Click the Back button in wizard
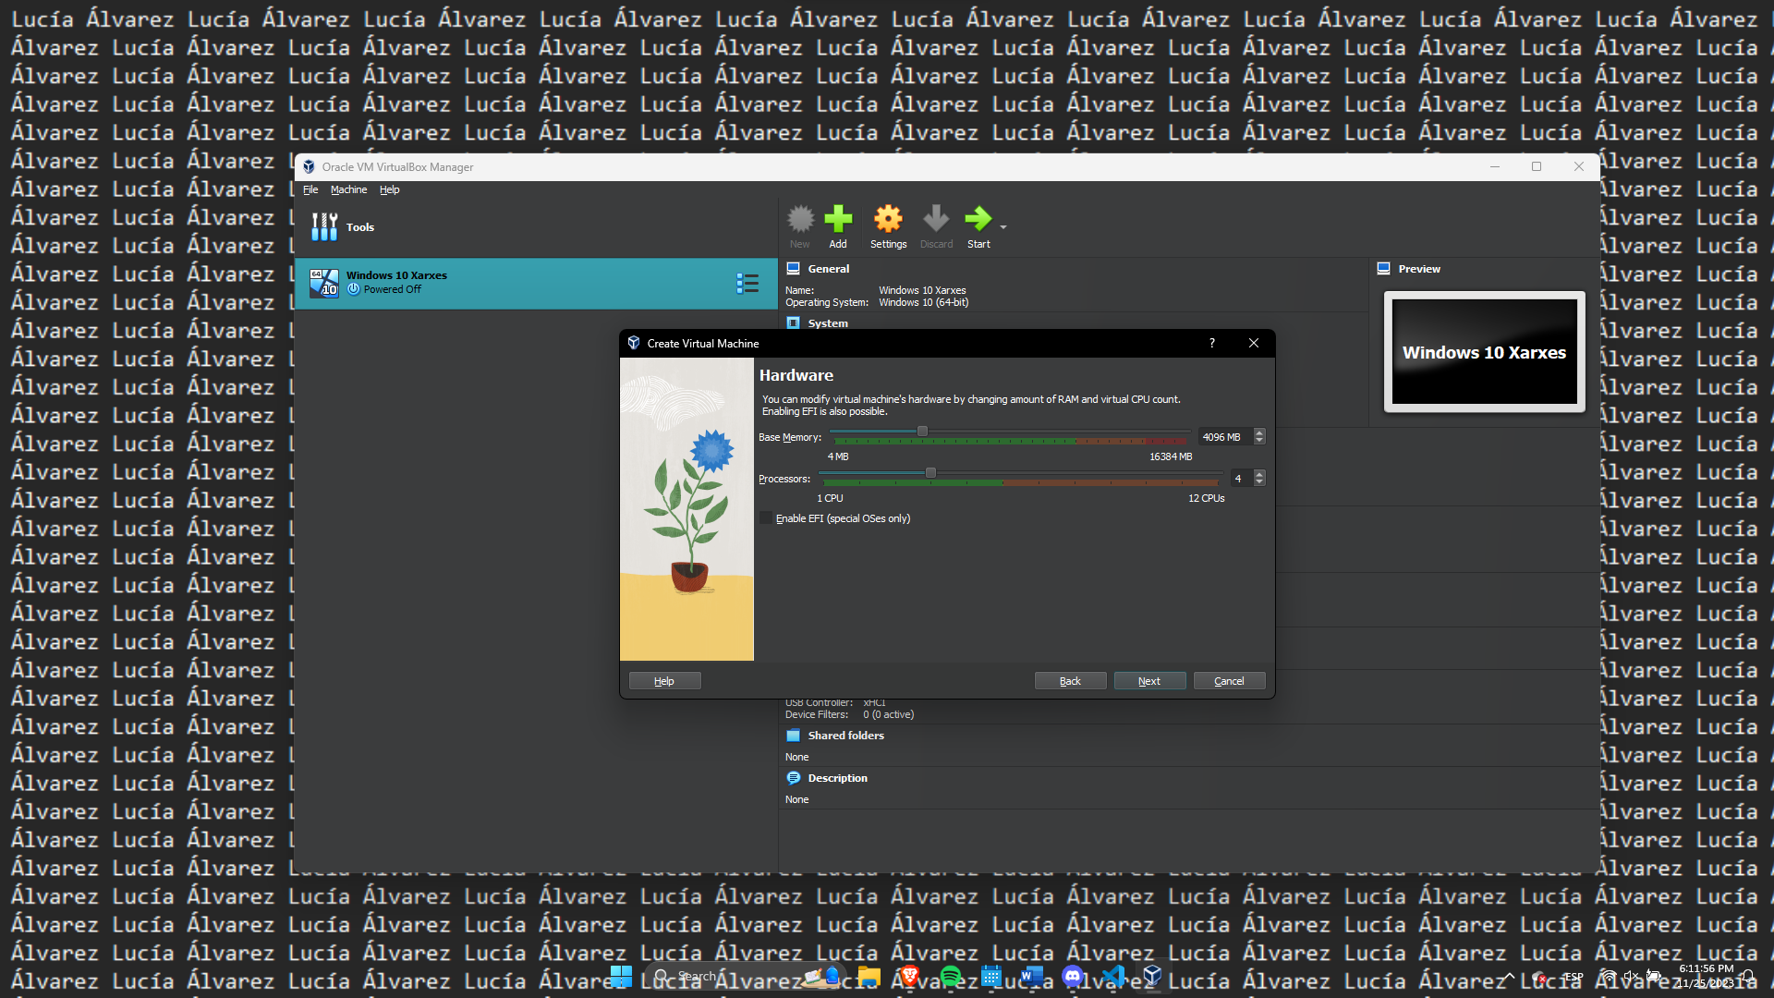The image size is (1774, 998). 1070,681
